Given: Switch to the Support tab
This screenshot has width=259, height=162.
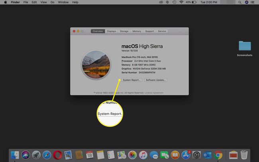Looking at the screenshot, I should click(149, 31).
